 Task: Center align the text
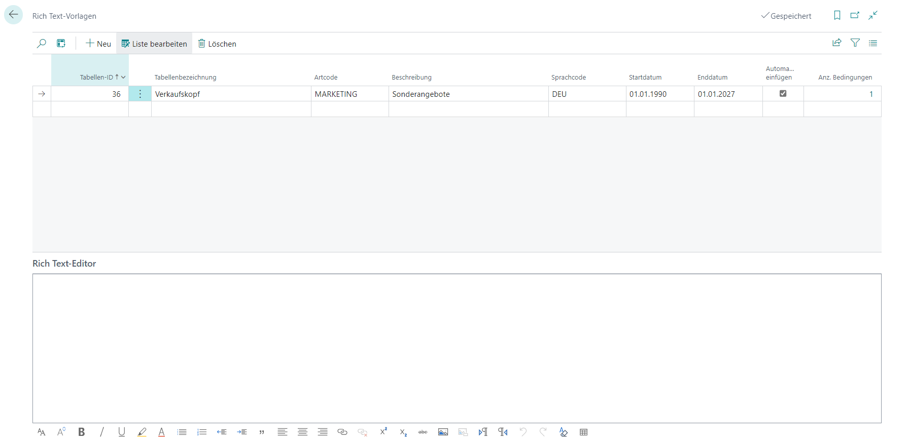pos(302,432)
